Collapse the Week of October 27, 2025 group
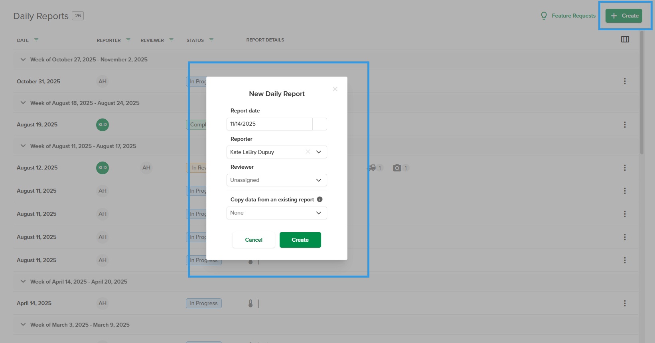Viewport: 655px width, 343px height. point(23,59)
